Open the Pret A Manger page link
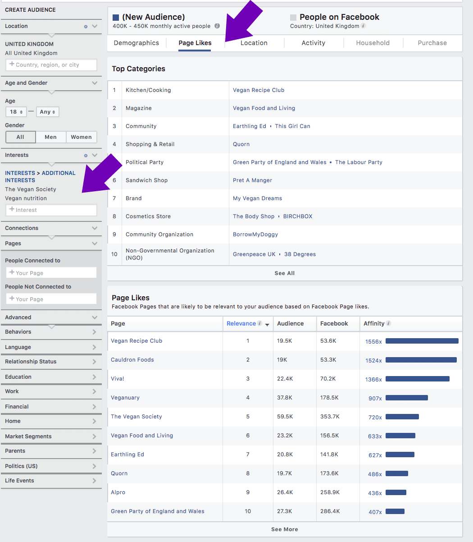The width and height of the screenshot is (473, 542). coord(253,180)
